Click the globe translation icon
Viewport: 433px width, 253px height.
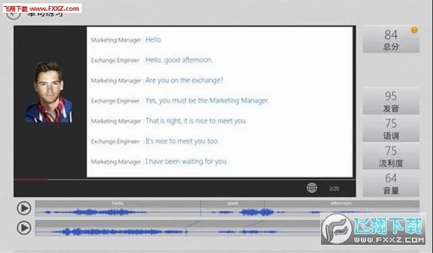coord(312,188)
